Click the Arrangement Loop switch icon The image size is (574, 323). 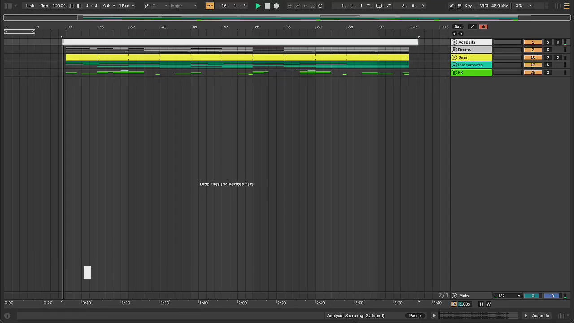(378, 6)
